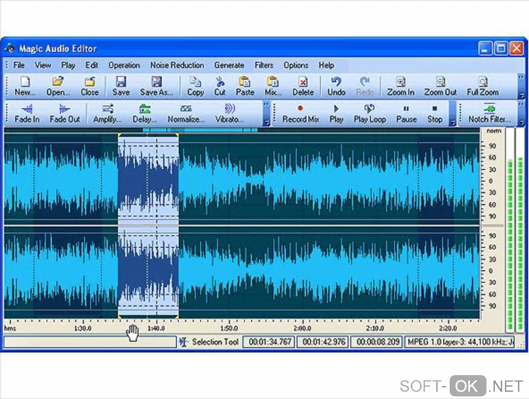
Task: Apply the Fade Out effect
Action: (65, 109)
